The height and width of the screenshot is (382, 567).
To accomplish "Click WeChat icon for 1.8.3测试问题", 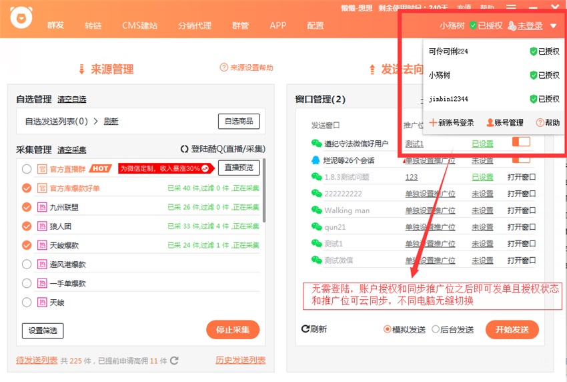I will point(316,177).
